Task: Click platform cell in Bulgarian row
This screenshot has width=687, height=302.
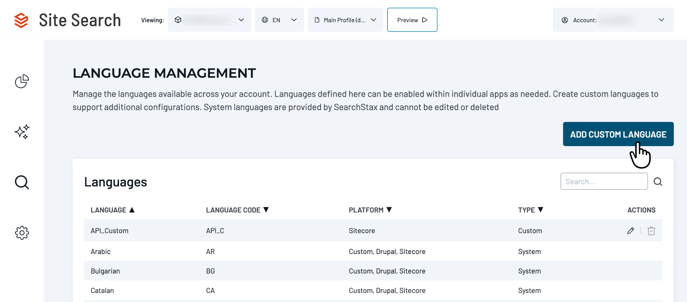Action: 387,271
